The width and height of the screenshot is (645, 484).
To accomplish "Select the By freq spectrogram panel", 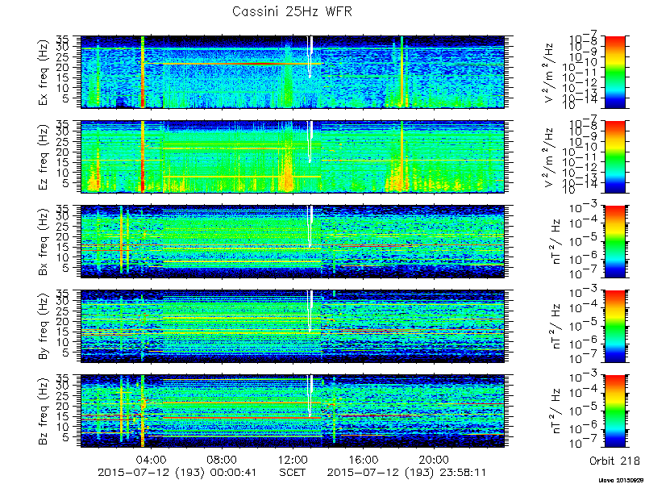I will click(x=293, y=327).
